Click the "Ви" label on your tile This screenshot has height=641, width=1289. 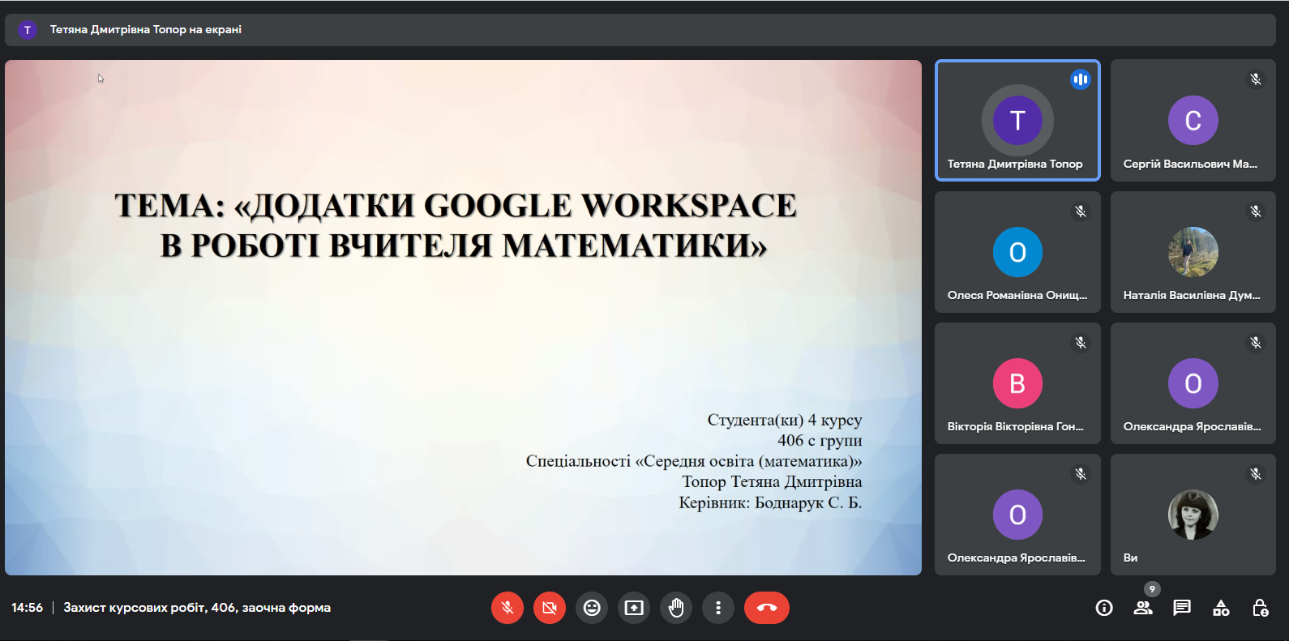click(x=1130, y=558)
